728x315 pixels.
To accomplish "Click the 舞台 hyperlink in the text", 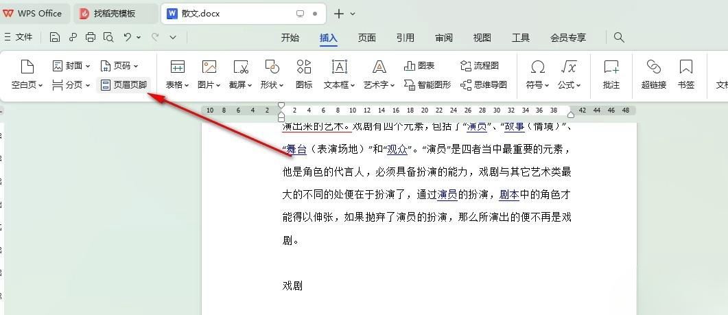I will click(296, 149).
